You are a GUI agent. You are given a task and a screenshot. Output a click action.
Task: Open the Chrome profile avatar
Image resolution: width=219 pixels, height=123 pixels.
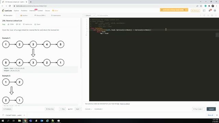point(213,6)
